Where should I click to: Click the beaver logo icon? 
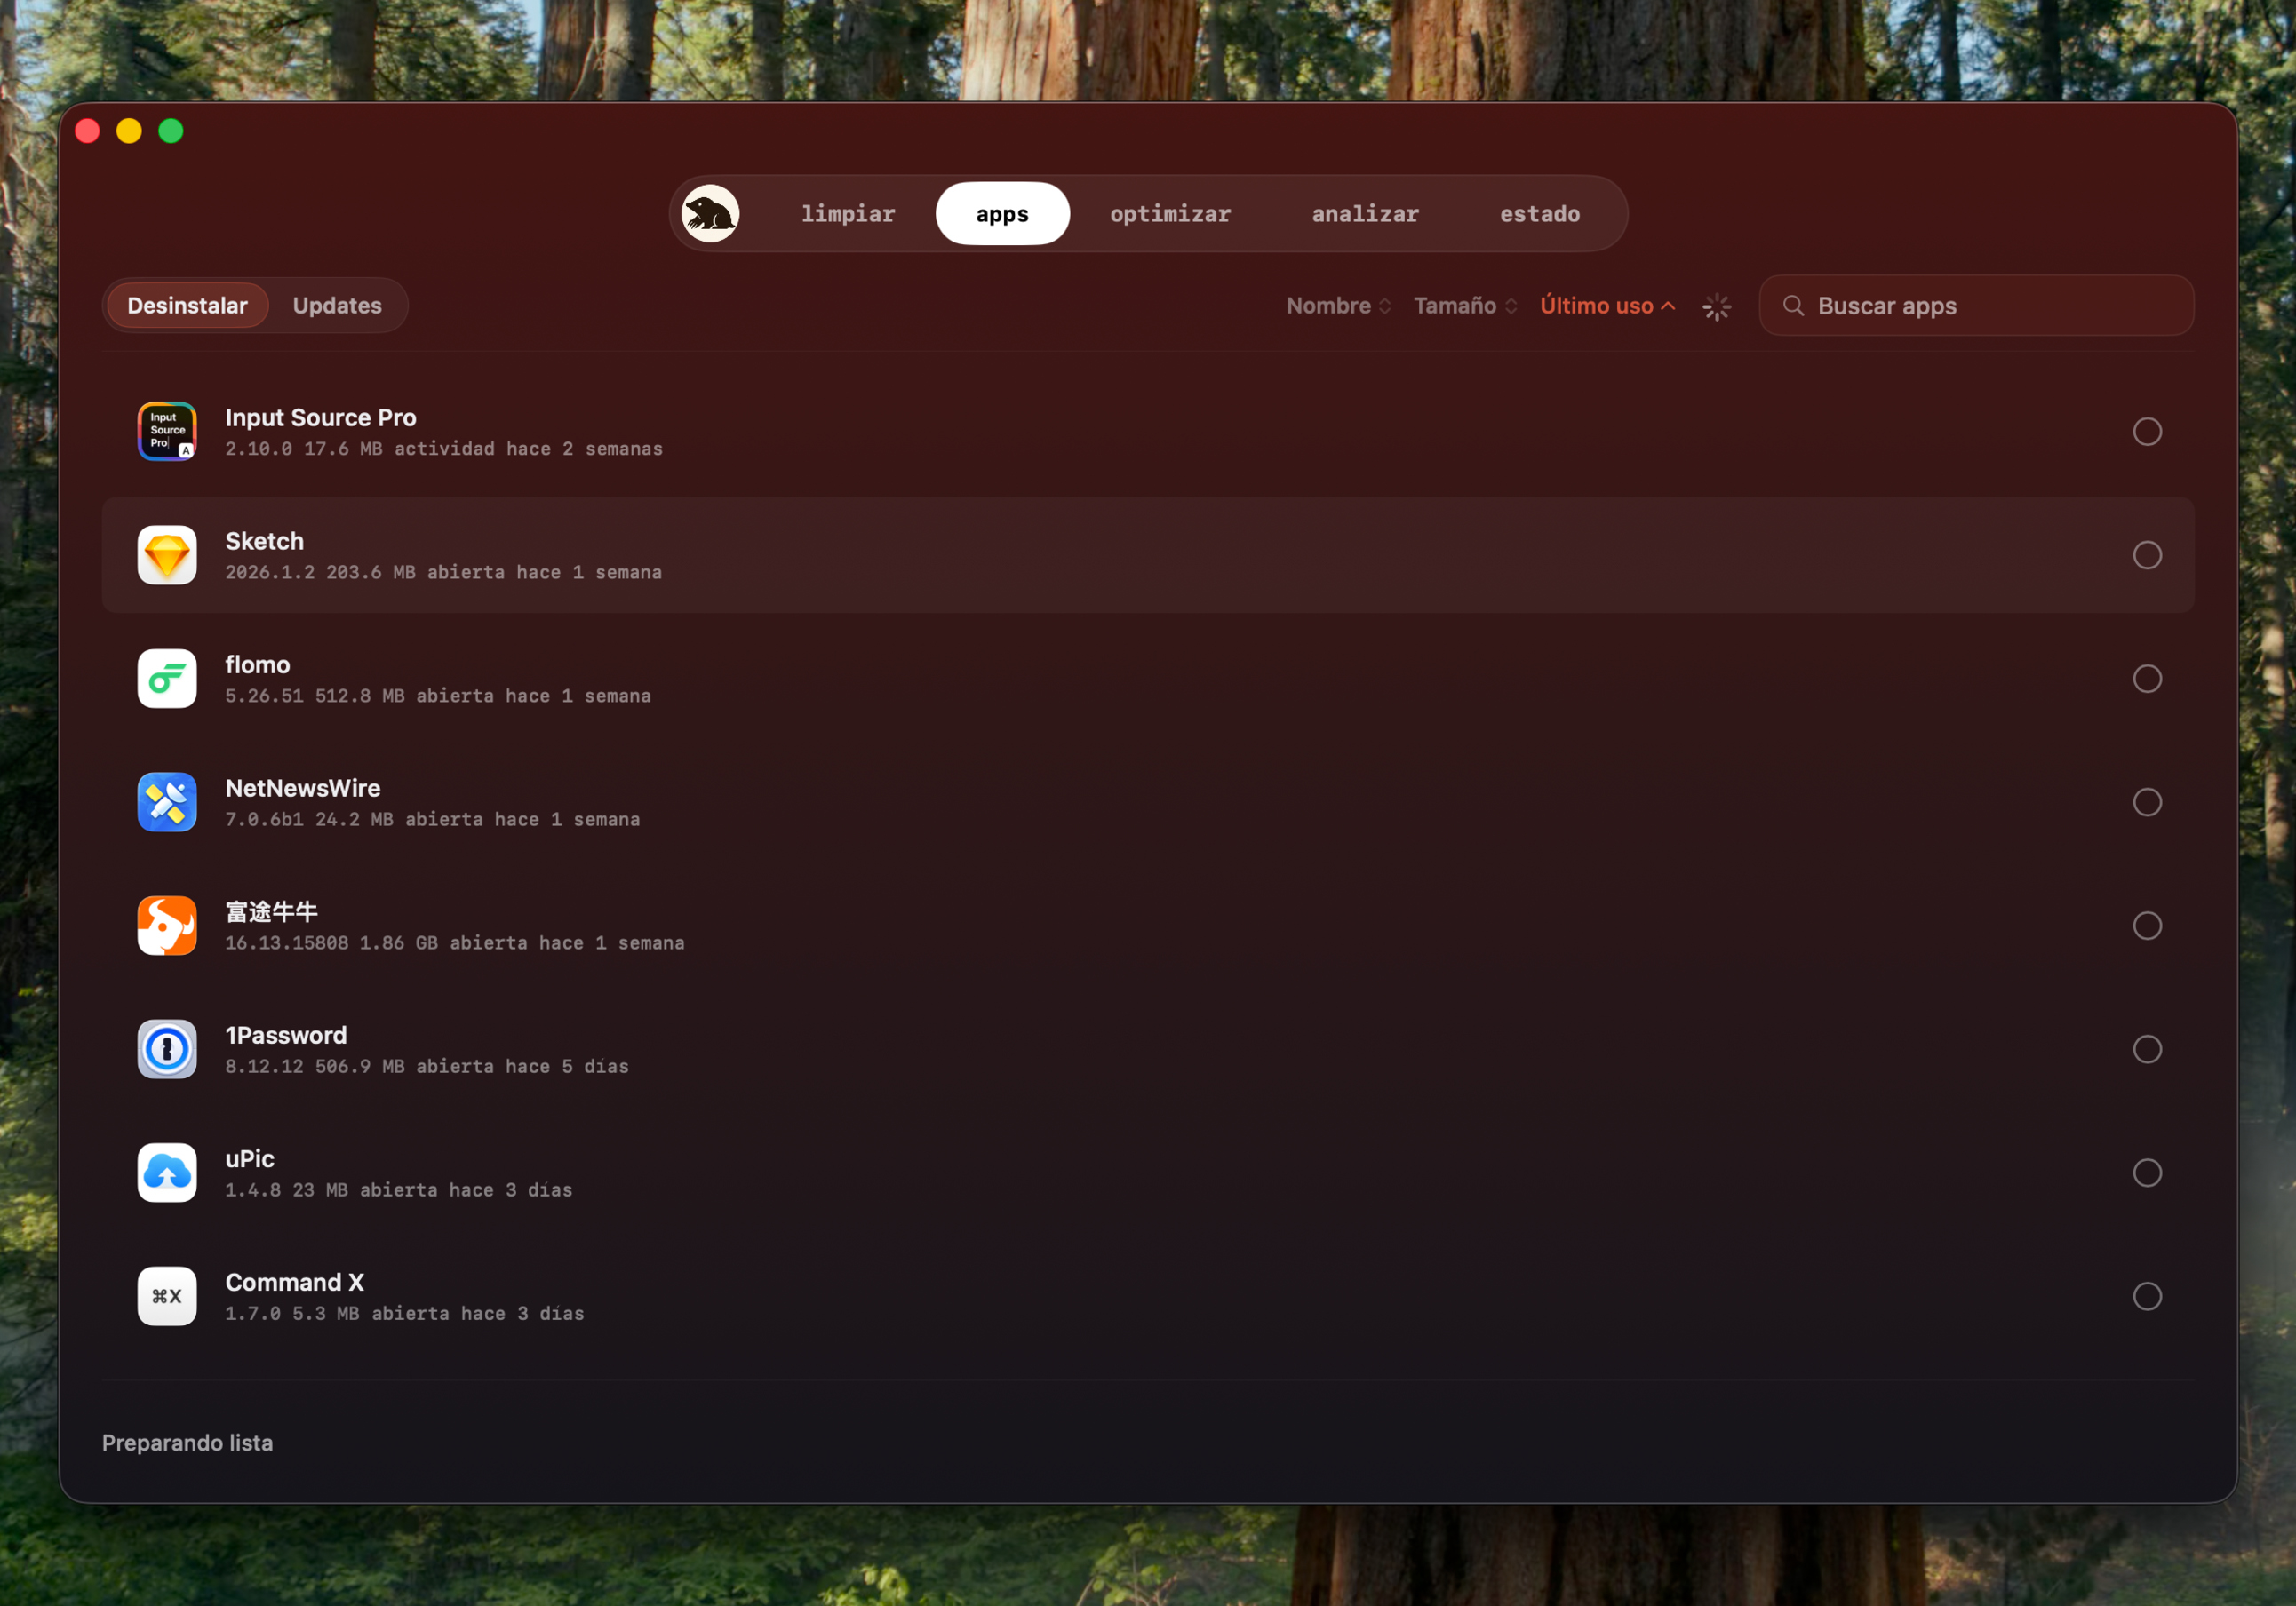(x=710, y=214)
